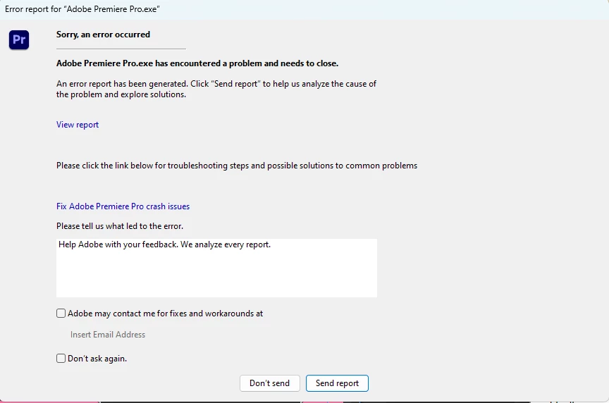Viewport: 609px width, 403px height.
Task: Focus the Insert Email Address field
Action: [108, 334]
